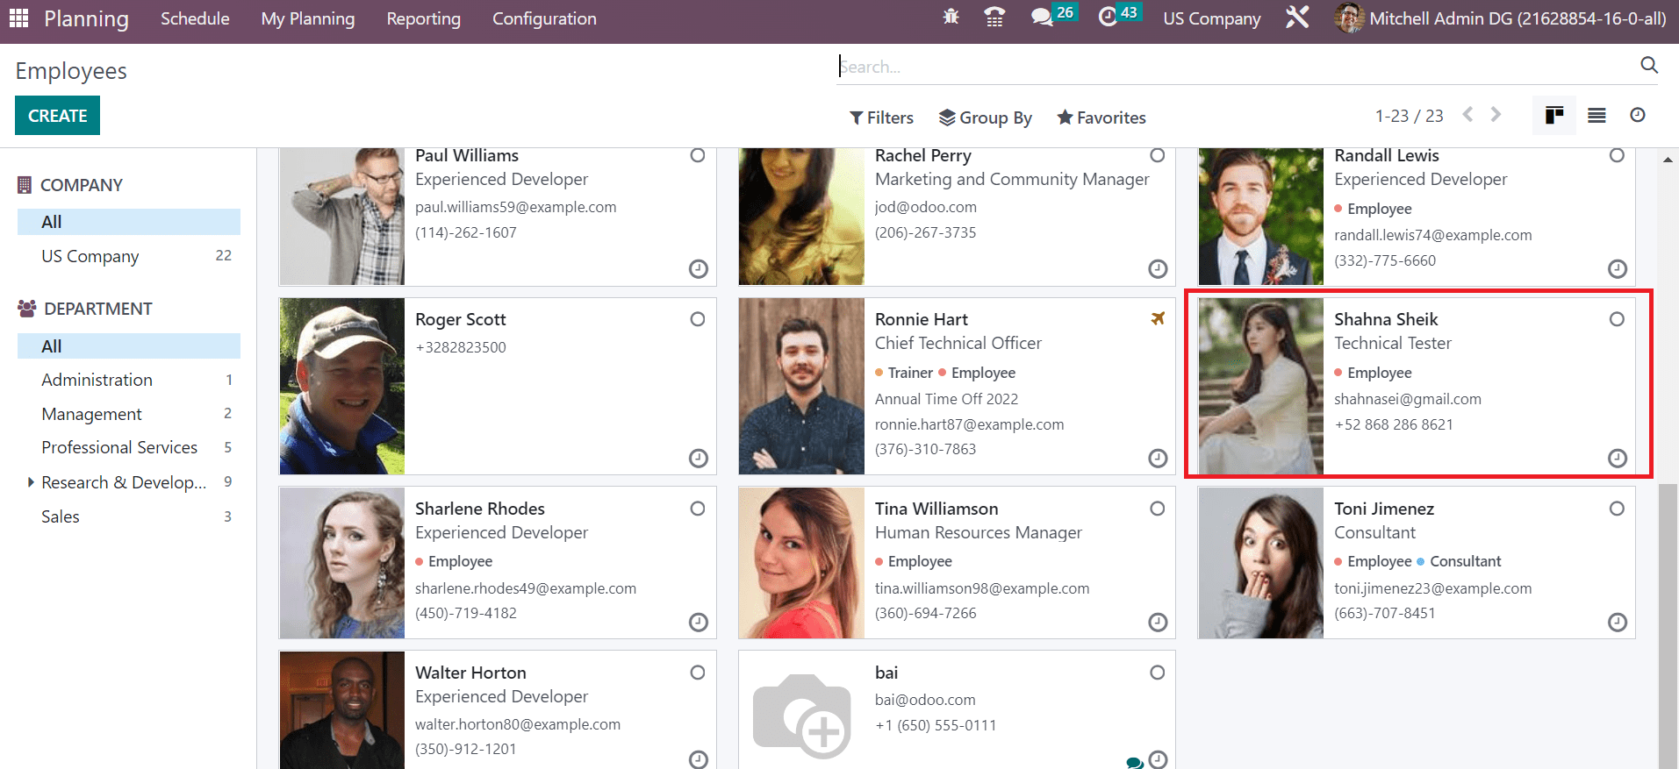1679x769 pixels.
Task: Open the Filters dropdown
Action: coord(881,117)
